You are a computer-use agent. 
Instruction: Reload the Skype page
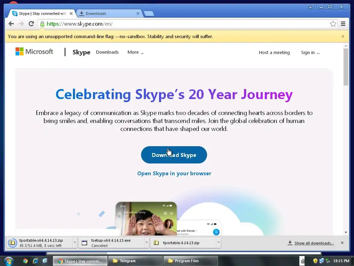tap(31, 24)
